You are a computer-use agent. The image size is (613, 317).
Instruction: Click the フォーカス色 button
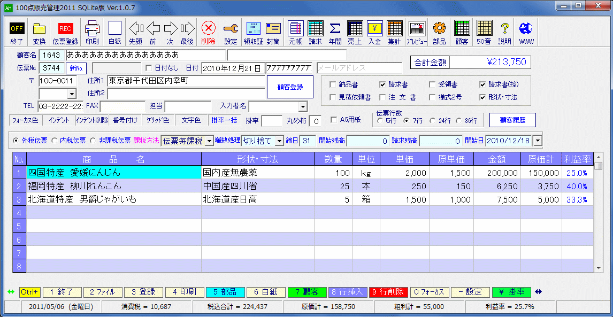26,120
